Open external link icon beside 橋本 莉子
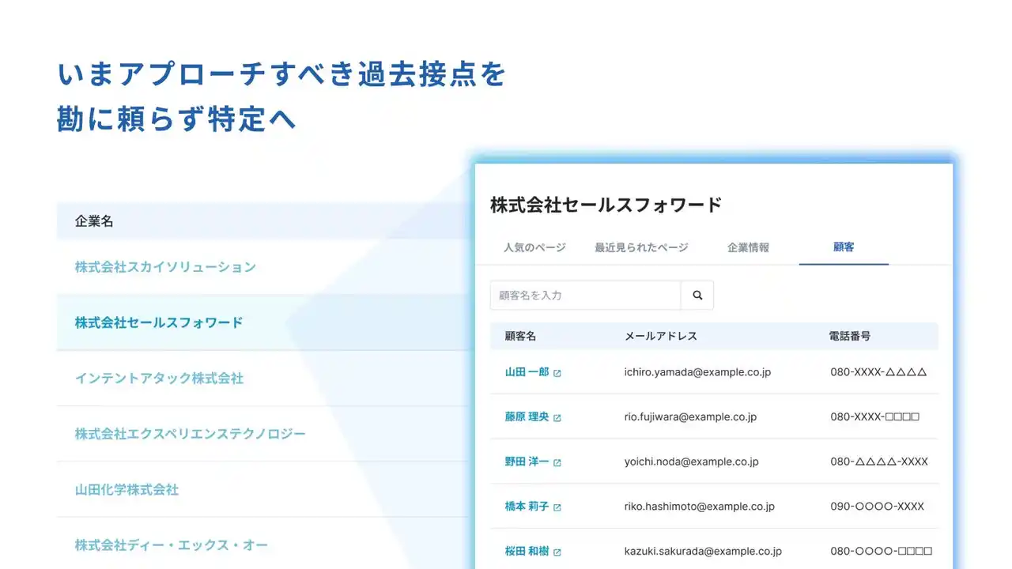The height and width of the screenshot is (569, 1012). point(557,507)
